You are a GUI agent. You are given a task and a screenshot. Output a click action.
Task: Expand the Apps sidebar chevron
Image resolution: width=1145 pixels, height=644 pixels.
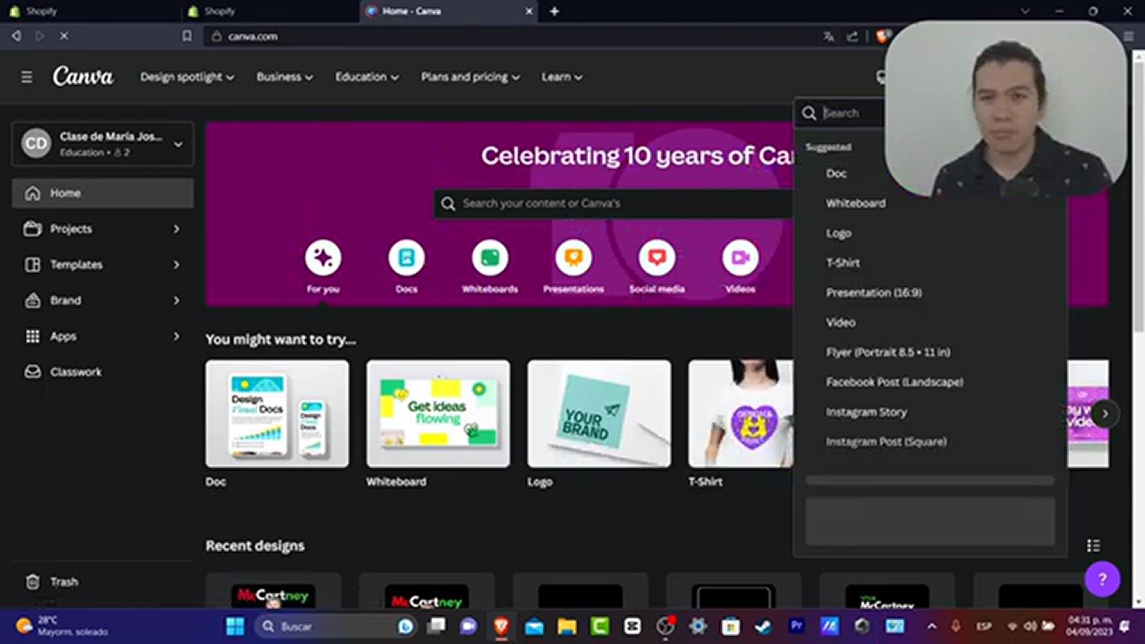177,336
